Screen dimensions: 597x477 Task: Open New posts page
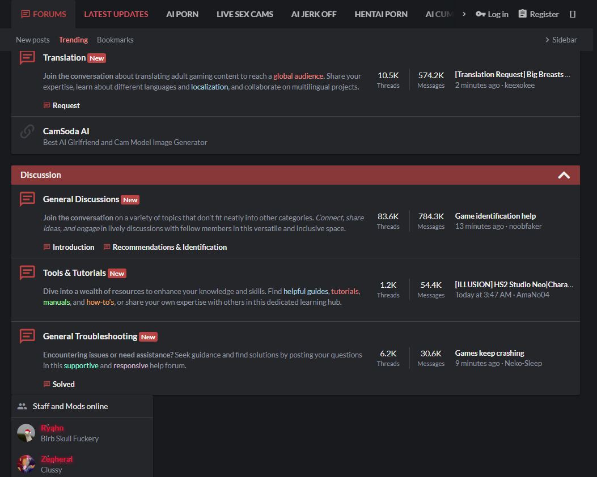tap(33, 40)
